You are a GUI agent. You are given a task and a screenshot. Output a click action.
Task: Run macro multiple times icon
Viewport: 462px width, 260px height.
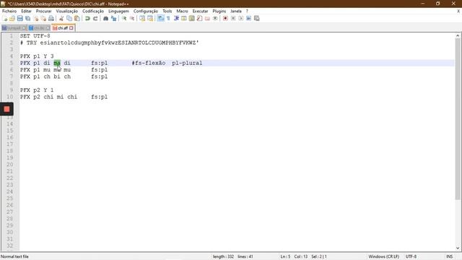click(248, 18)
